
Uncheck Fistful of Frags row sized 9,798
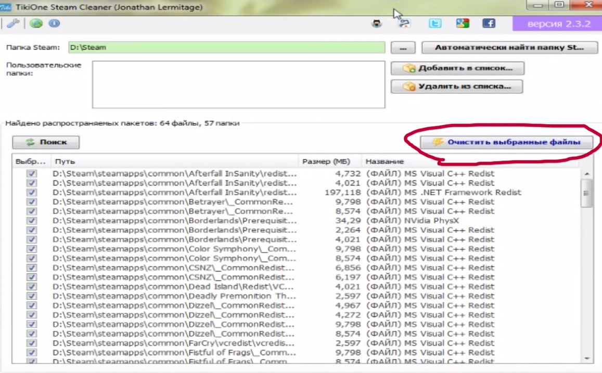(x=32, y=353)
